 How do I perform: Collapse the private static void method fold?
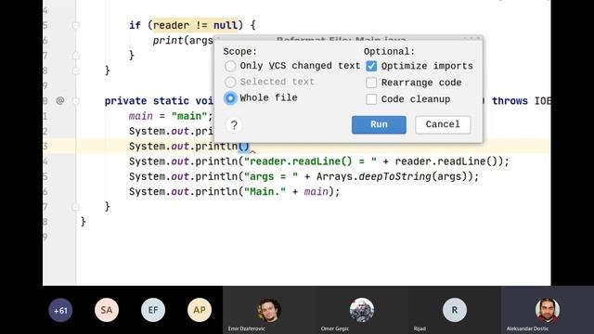76,101
